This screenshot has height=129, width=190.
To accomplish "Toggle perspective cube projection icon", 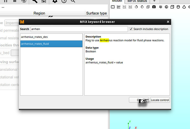I will 148,7.
